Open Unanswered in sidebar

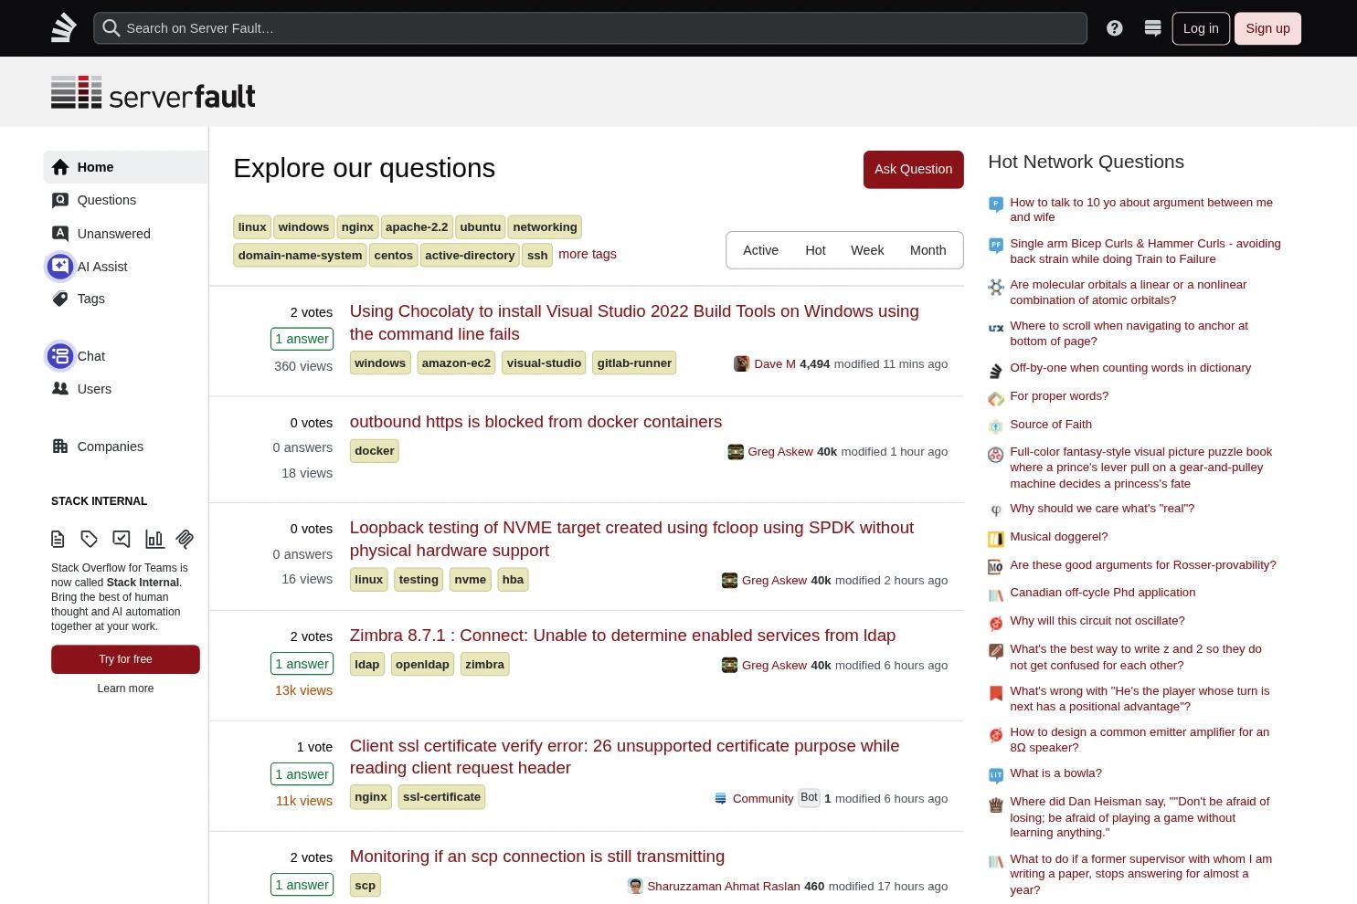tap(125, 234)
